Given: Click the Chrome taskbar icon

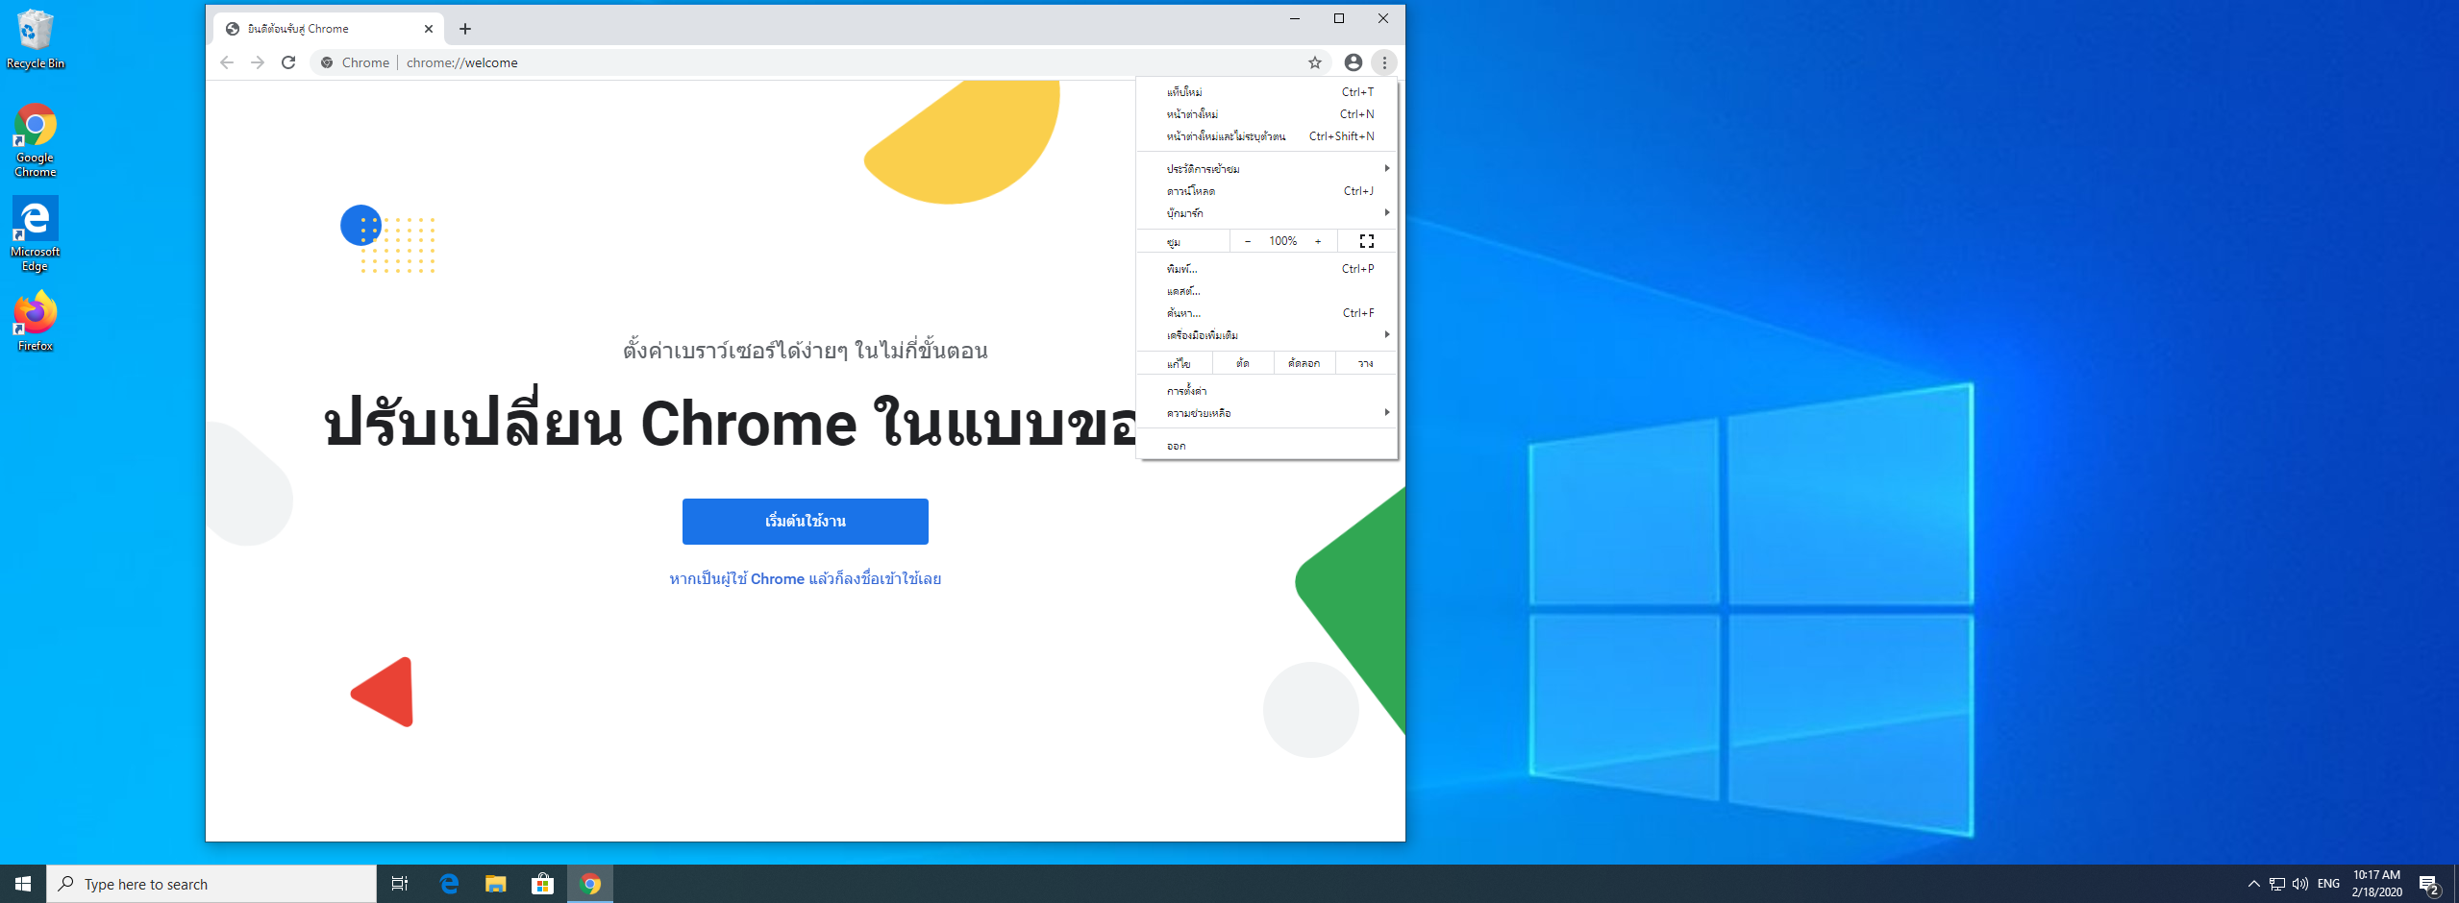Looking at the screenshot, I should (x=590, y=884).
